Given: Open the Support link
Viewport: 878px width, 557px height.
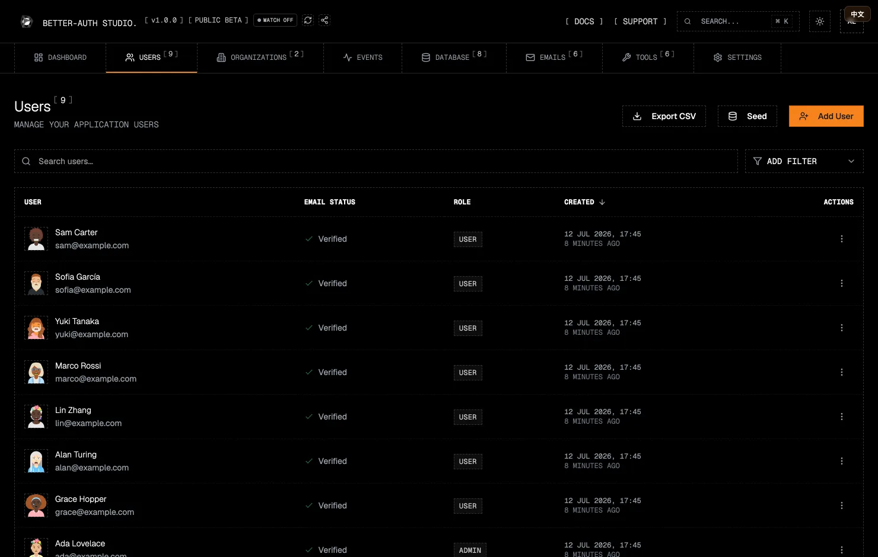Looking at the screenshot, I should pos(640,21).
